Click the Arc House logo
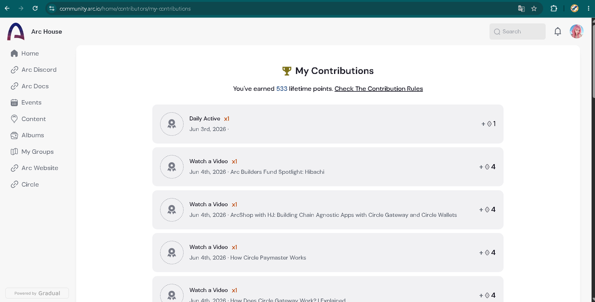Image resolution: width=595 pixels, height=302 pixels. click(x=16, y=31)
